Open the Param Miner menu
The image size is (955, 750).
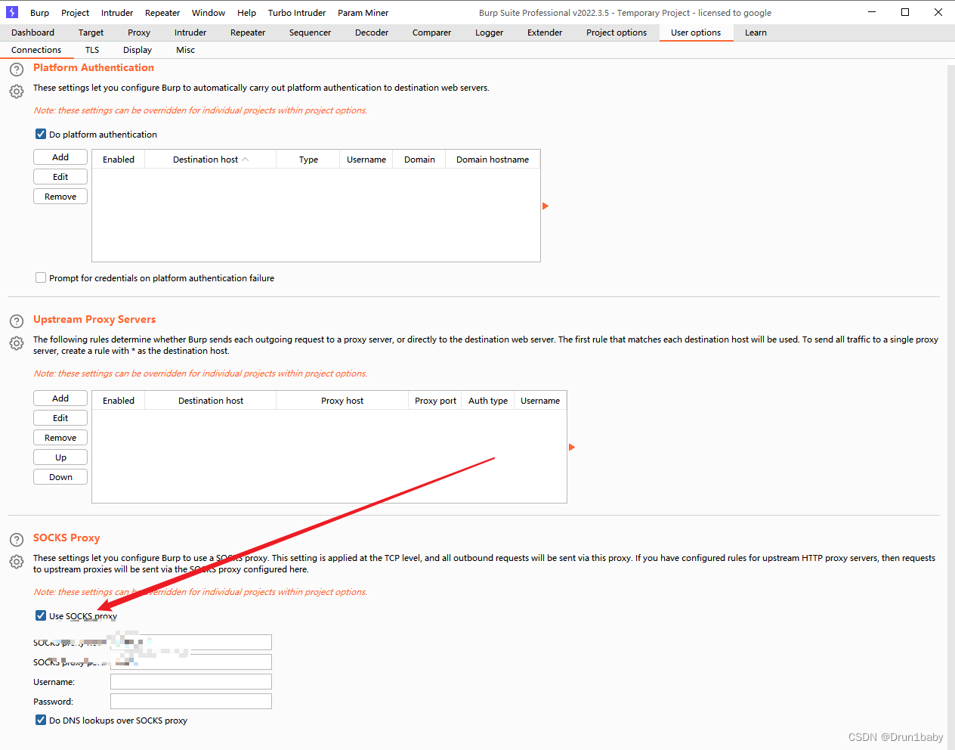(363, 13)
